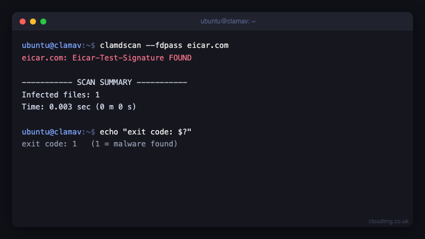Click the (0 m 0 s) duration text
The image size is (425, 239).
(116, 107)
